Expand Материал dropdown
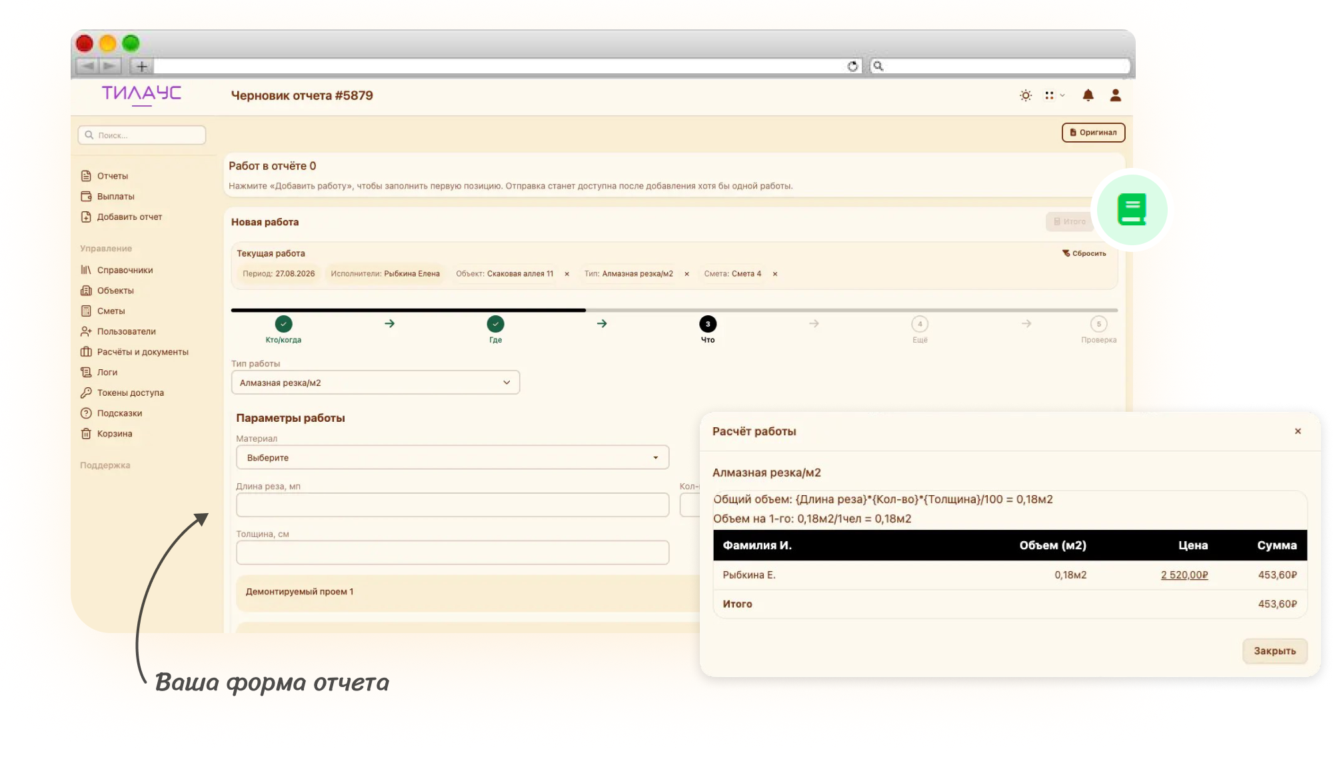The width and height of the screenshot is (1333, 777). [453, 458]
